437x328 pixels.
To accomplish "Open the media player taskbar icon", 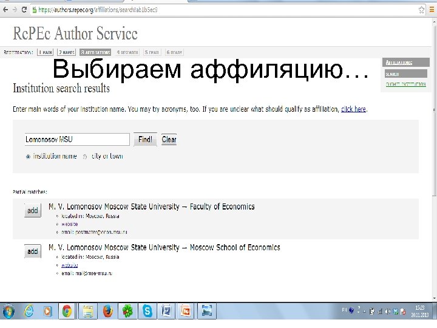I will [x=48, y=311].
